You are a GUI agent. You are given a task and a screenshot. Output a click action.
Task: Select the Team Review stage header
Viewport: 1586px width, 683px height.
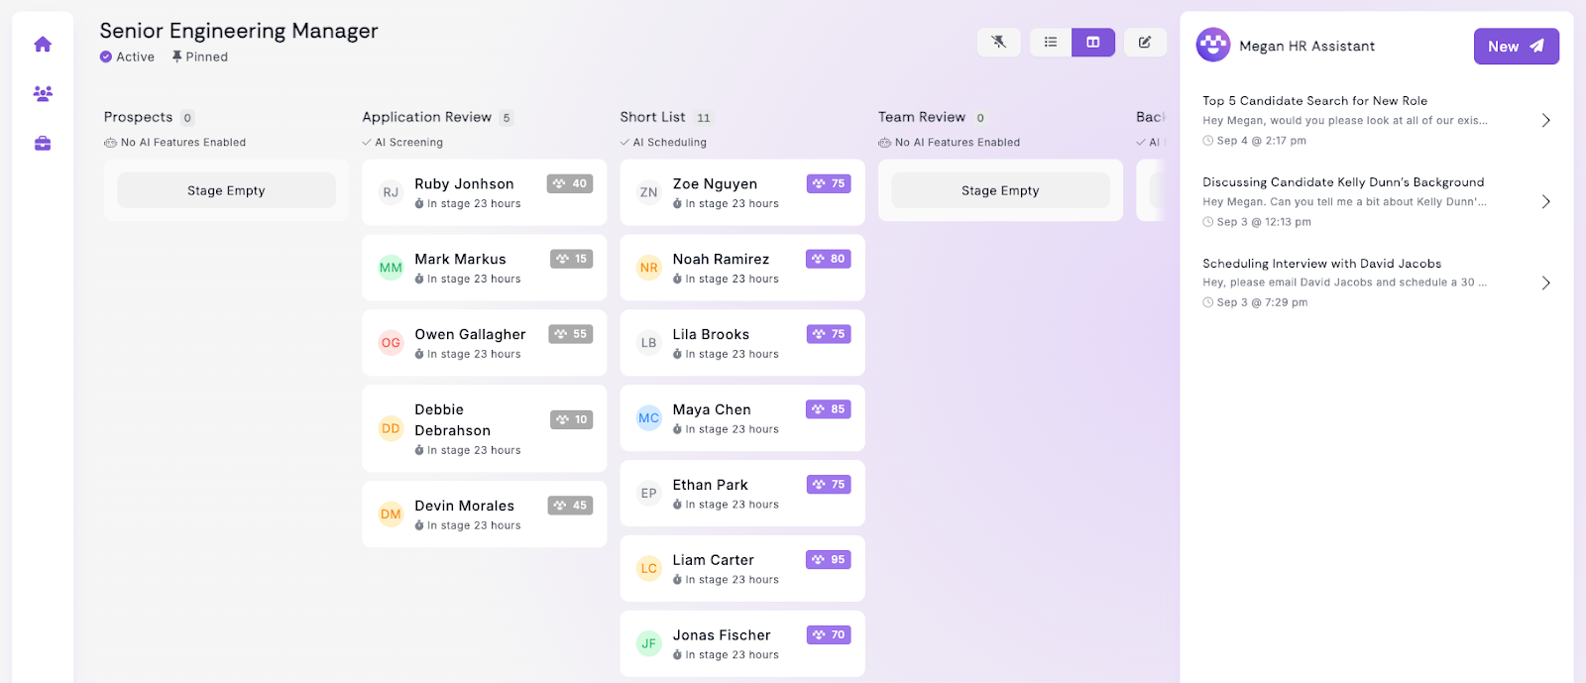921,117
